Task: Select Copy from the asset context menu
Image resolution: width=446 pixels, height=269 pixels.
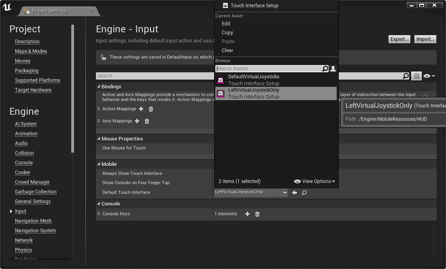Action: (x=227, y=33)
